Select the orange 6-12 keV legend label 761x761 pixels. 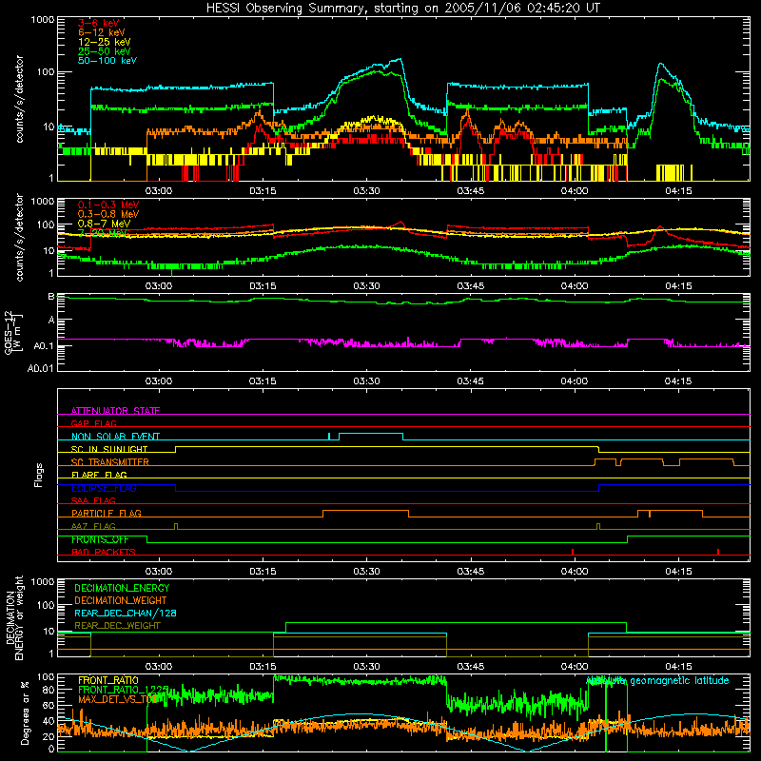point(102,32)
